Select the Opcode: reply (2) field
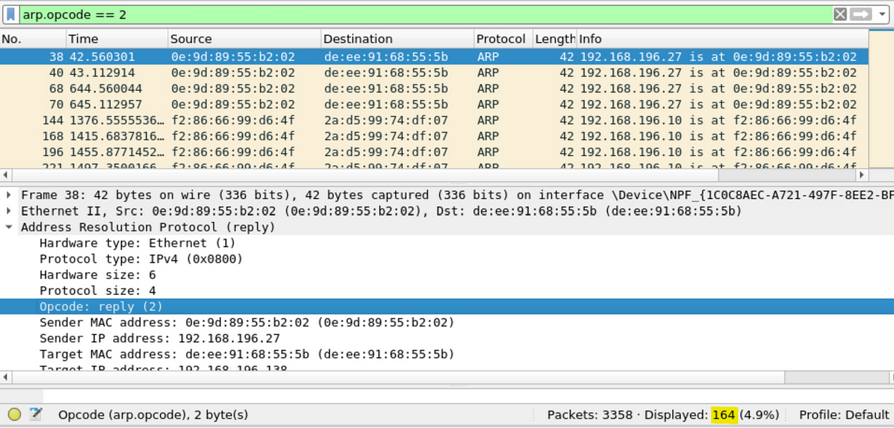This screenshot has width=894, height=428. point(447,306)
